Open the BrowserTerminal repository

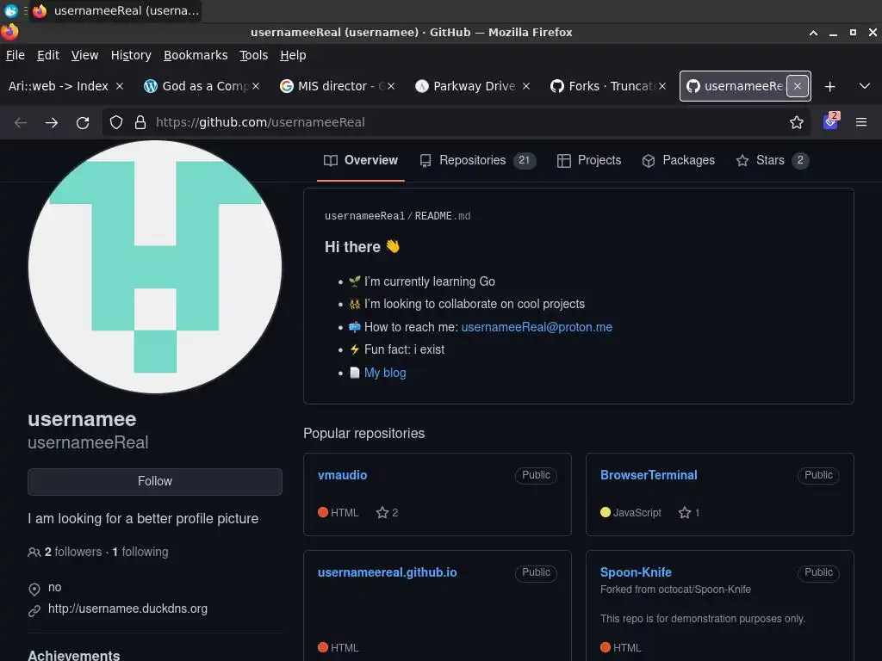tap(649, 475)
